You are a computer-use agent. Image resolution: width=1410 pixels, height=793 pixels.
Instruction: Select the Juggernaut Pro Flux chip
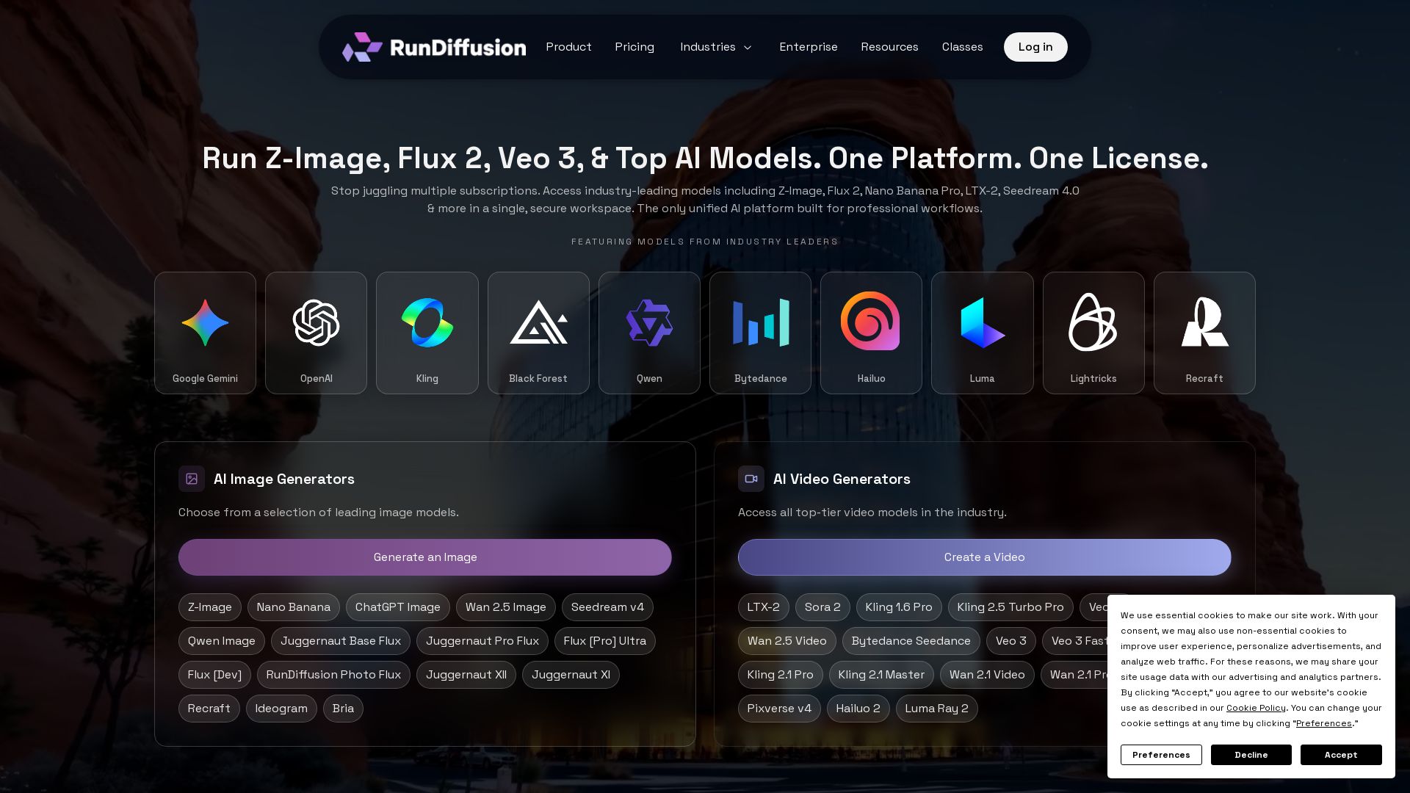[x=482, y=641]
